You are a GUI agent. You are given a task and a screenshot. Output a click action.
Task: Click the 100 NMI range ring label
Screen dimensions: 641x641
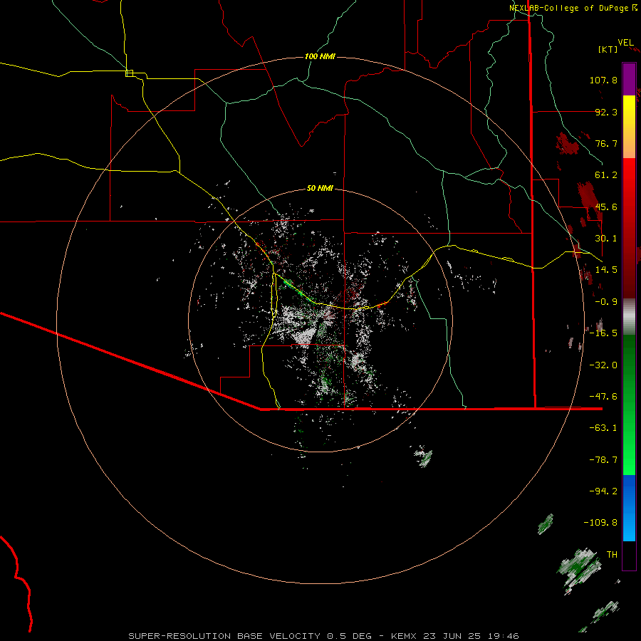[320, 56]
